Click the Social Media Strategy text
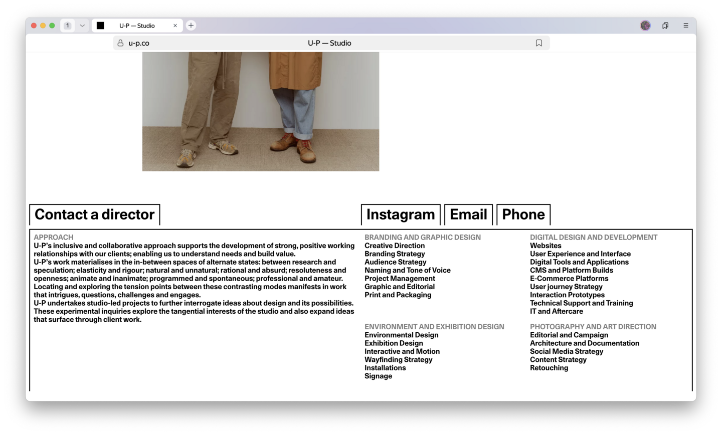The width and height of the screenshot is (722, 435). pos(567,351)
